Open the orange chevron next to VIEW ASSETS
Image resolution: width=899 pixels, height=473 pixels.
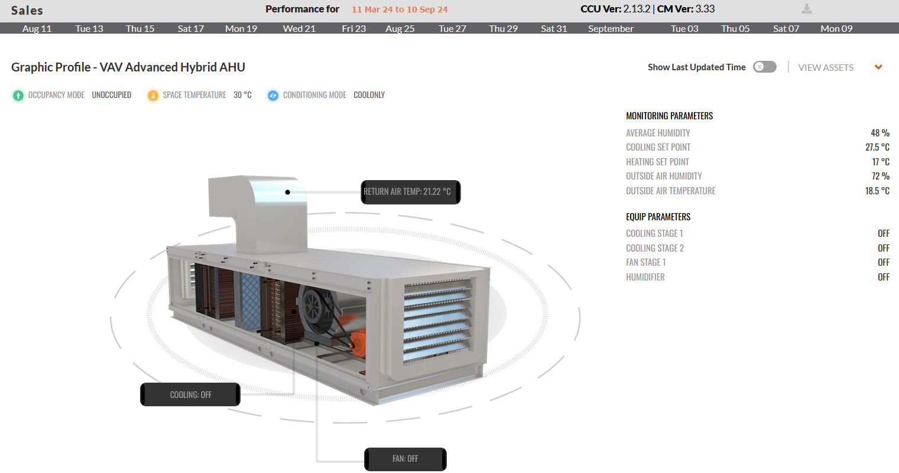pos(878,67)
